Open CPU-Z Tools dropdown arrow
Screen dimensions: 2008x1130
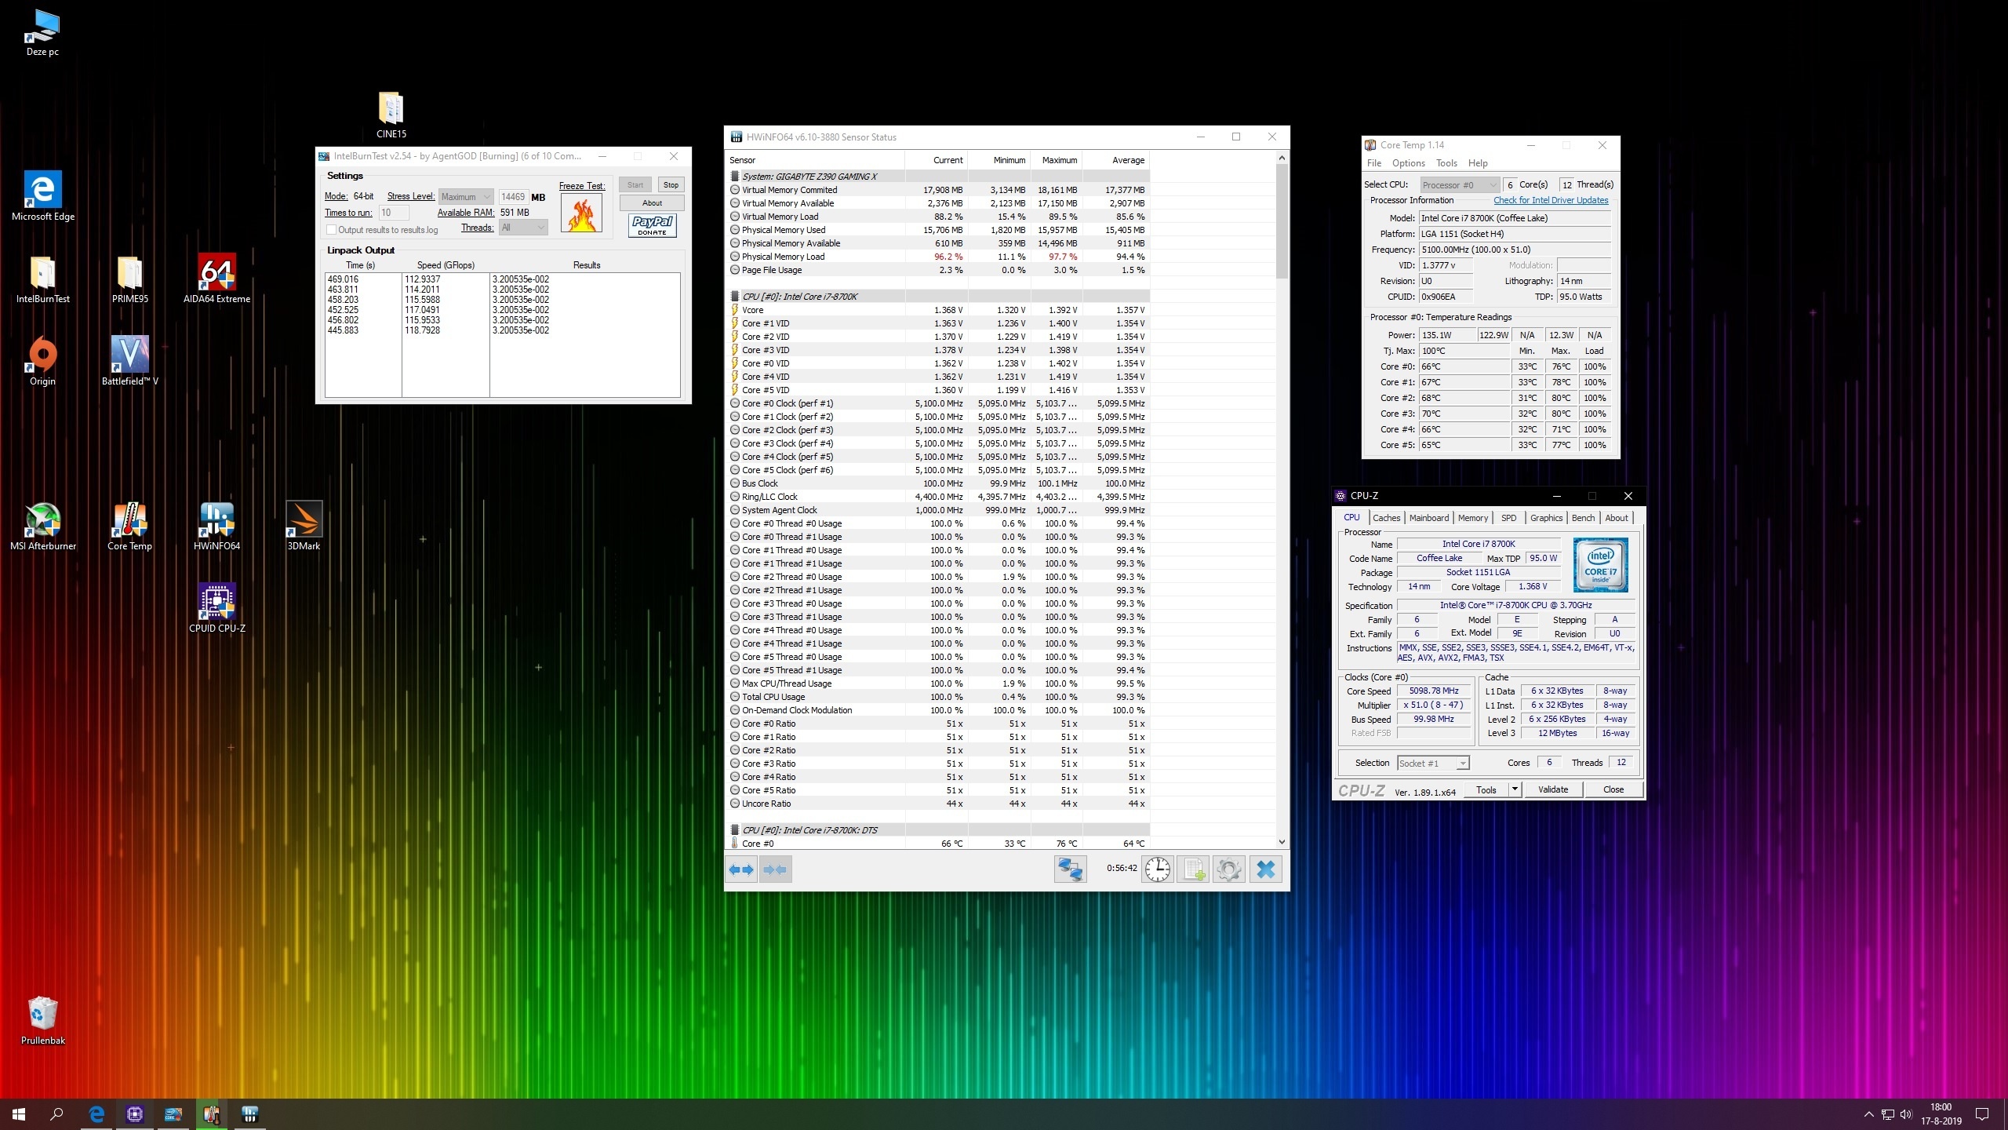(1515, 789)
